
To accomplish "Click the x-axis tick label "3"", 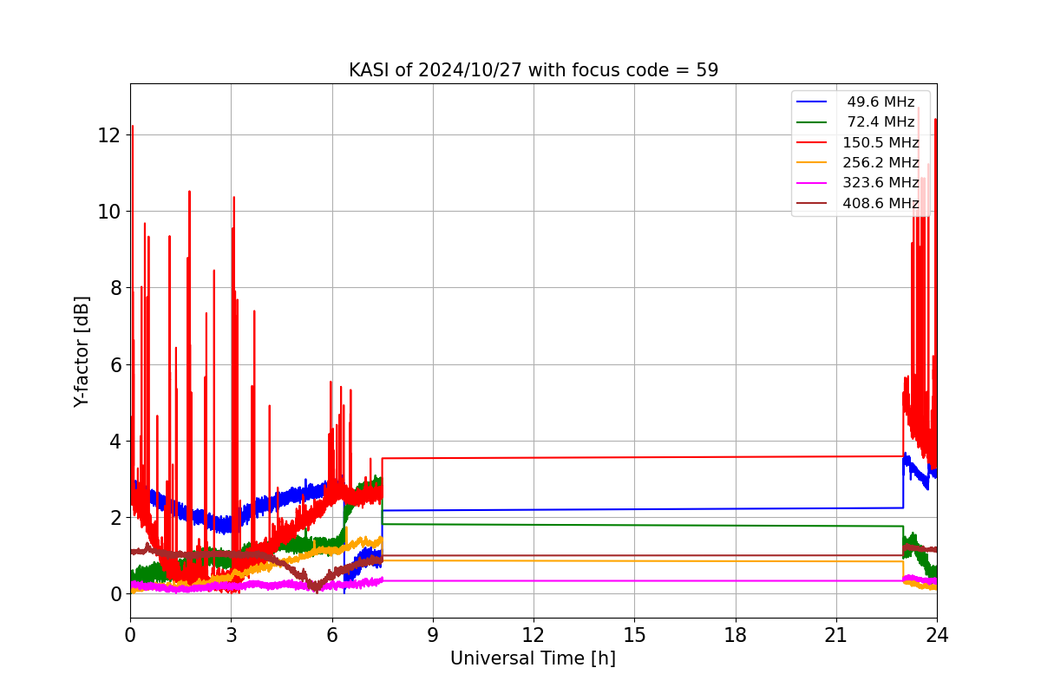I will point(231,635).
